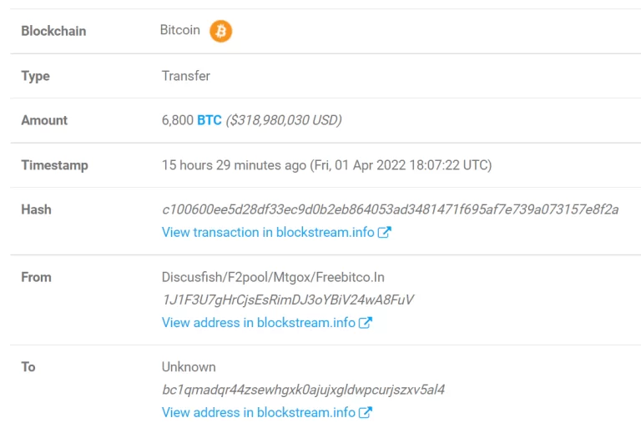Click the Transfer type value
The height and width of the screenshot is (438, 641).
[186, 76]
